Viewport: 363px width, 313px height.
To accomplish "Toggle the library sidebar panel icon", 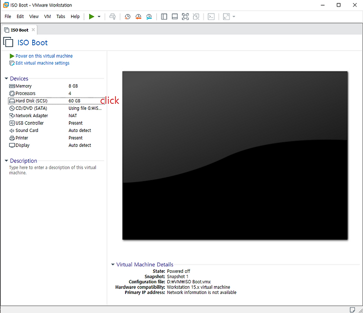I will tap(164, 17).
